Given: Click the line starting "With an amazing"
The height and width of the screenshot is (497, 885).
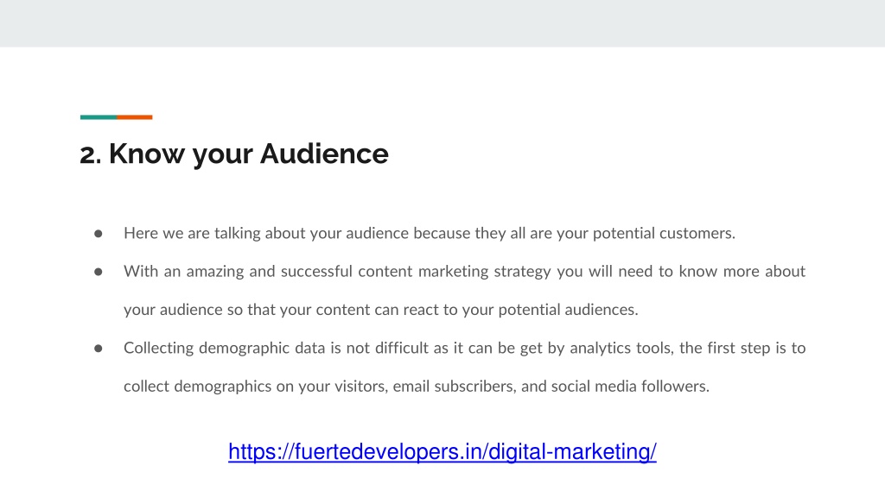Looking at the screenshot, I should click(464, 272).
